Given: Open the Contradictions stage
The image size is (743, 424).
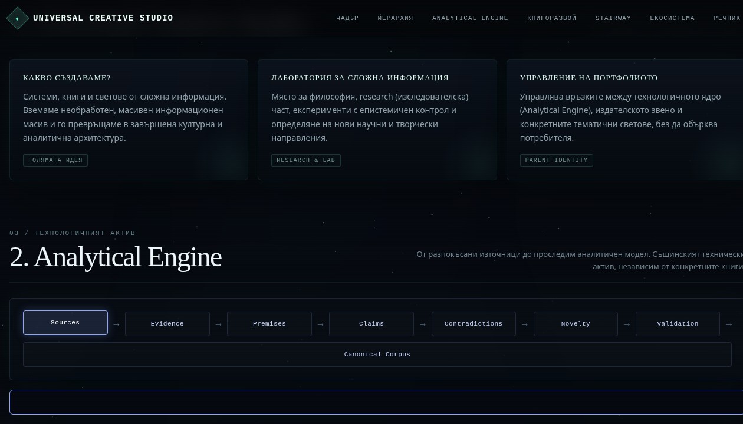Looking at the screenshot, I should 474,324.
